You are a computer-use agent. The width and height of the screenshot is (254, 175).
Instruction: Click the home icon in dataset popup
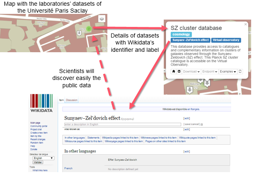click(173, 71)
